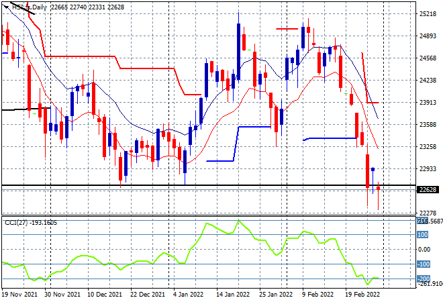
Task: Click the CCI -200 level label
Action: coord(424,279)
